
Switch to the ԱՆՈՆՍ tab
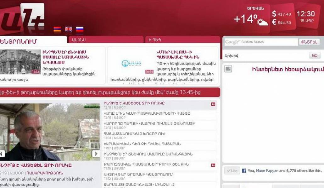[105, 40]
